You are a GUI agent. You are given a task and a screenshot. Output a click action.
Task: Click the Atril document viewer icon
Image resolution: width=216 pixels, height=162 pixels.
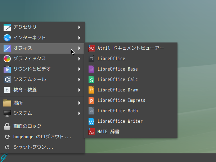[x=91, y=48]
